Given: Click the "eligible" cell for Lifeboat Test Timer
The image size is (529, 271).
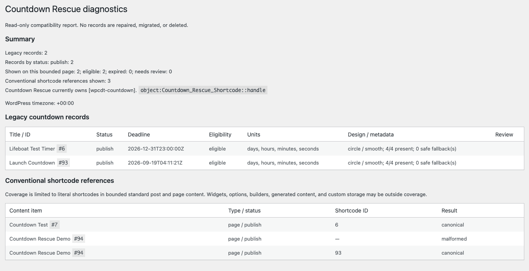Looking at the screenshot, I should 217,149.
